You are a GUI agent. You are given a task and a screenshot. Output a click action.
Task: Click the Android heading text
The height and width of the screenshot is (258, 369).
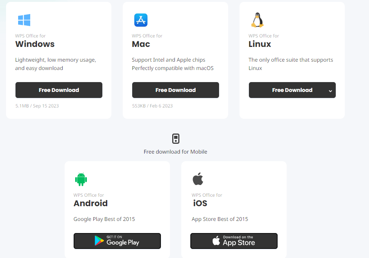(x=91, y=203)
